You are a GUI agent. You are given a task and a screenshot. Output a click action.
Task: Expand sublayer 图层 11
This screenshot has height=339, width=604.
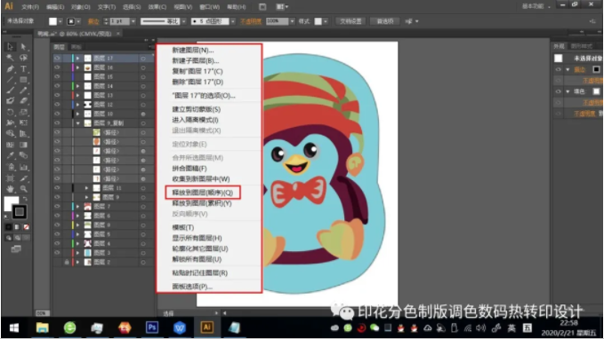pyautogui.click(x=86, y=188)
